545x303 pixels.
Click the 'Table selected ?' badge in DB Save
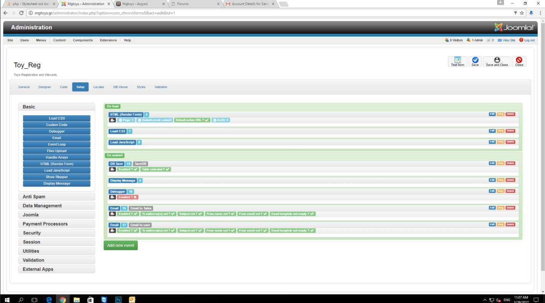pos(156,169)
